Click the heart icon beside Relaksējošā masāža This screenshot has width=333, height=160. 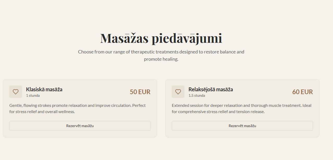[178, 92]
